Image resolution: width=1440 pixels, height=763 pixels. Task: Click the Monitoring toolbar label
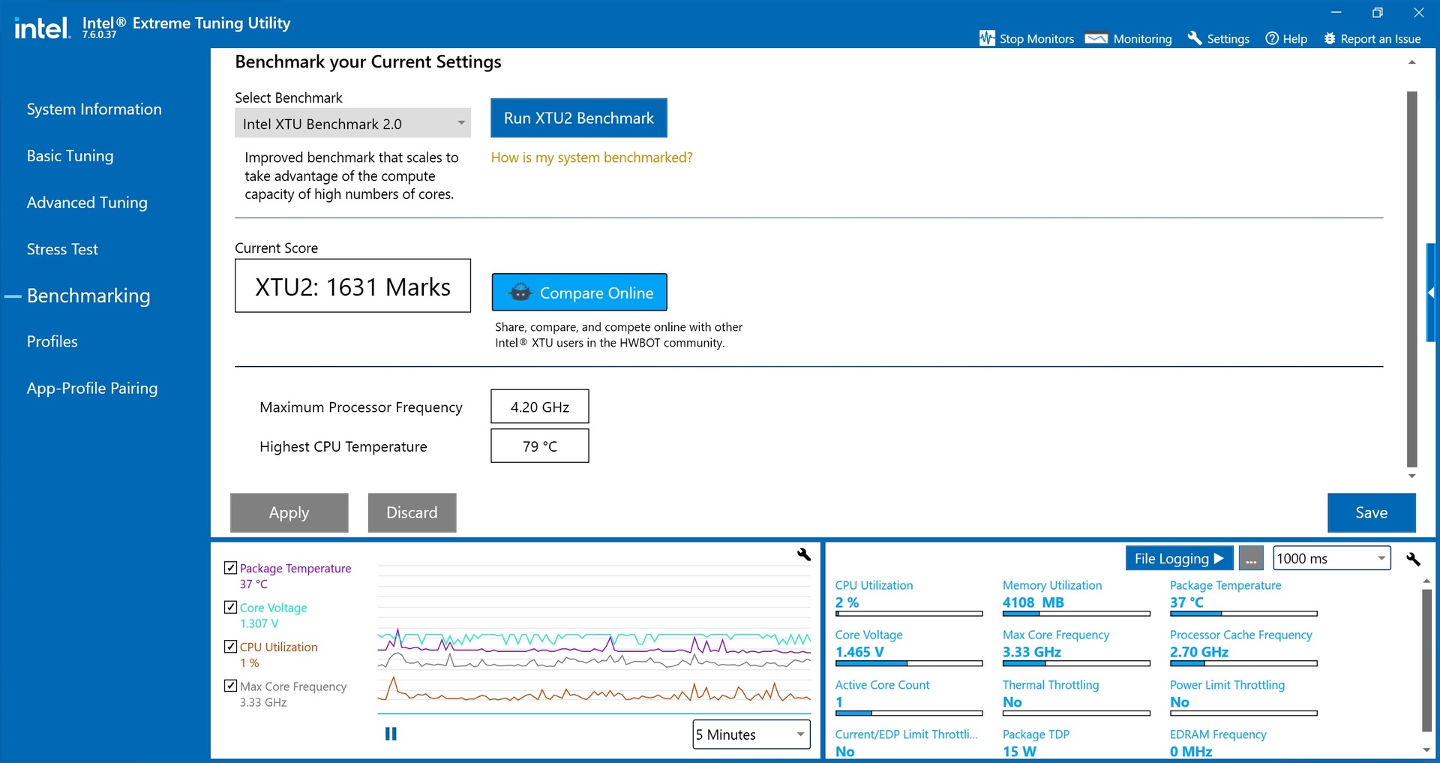pos(1142,39)
